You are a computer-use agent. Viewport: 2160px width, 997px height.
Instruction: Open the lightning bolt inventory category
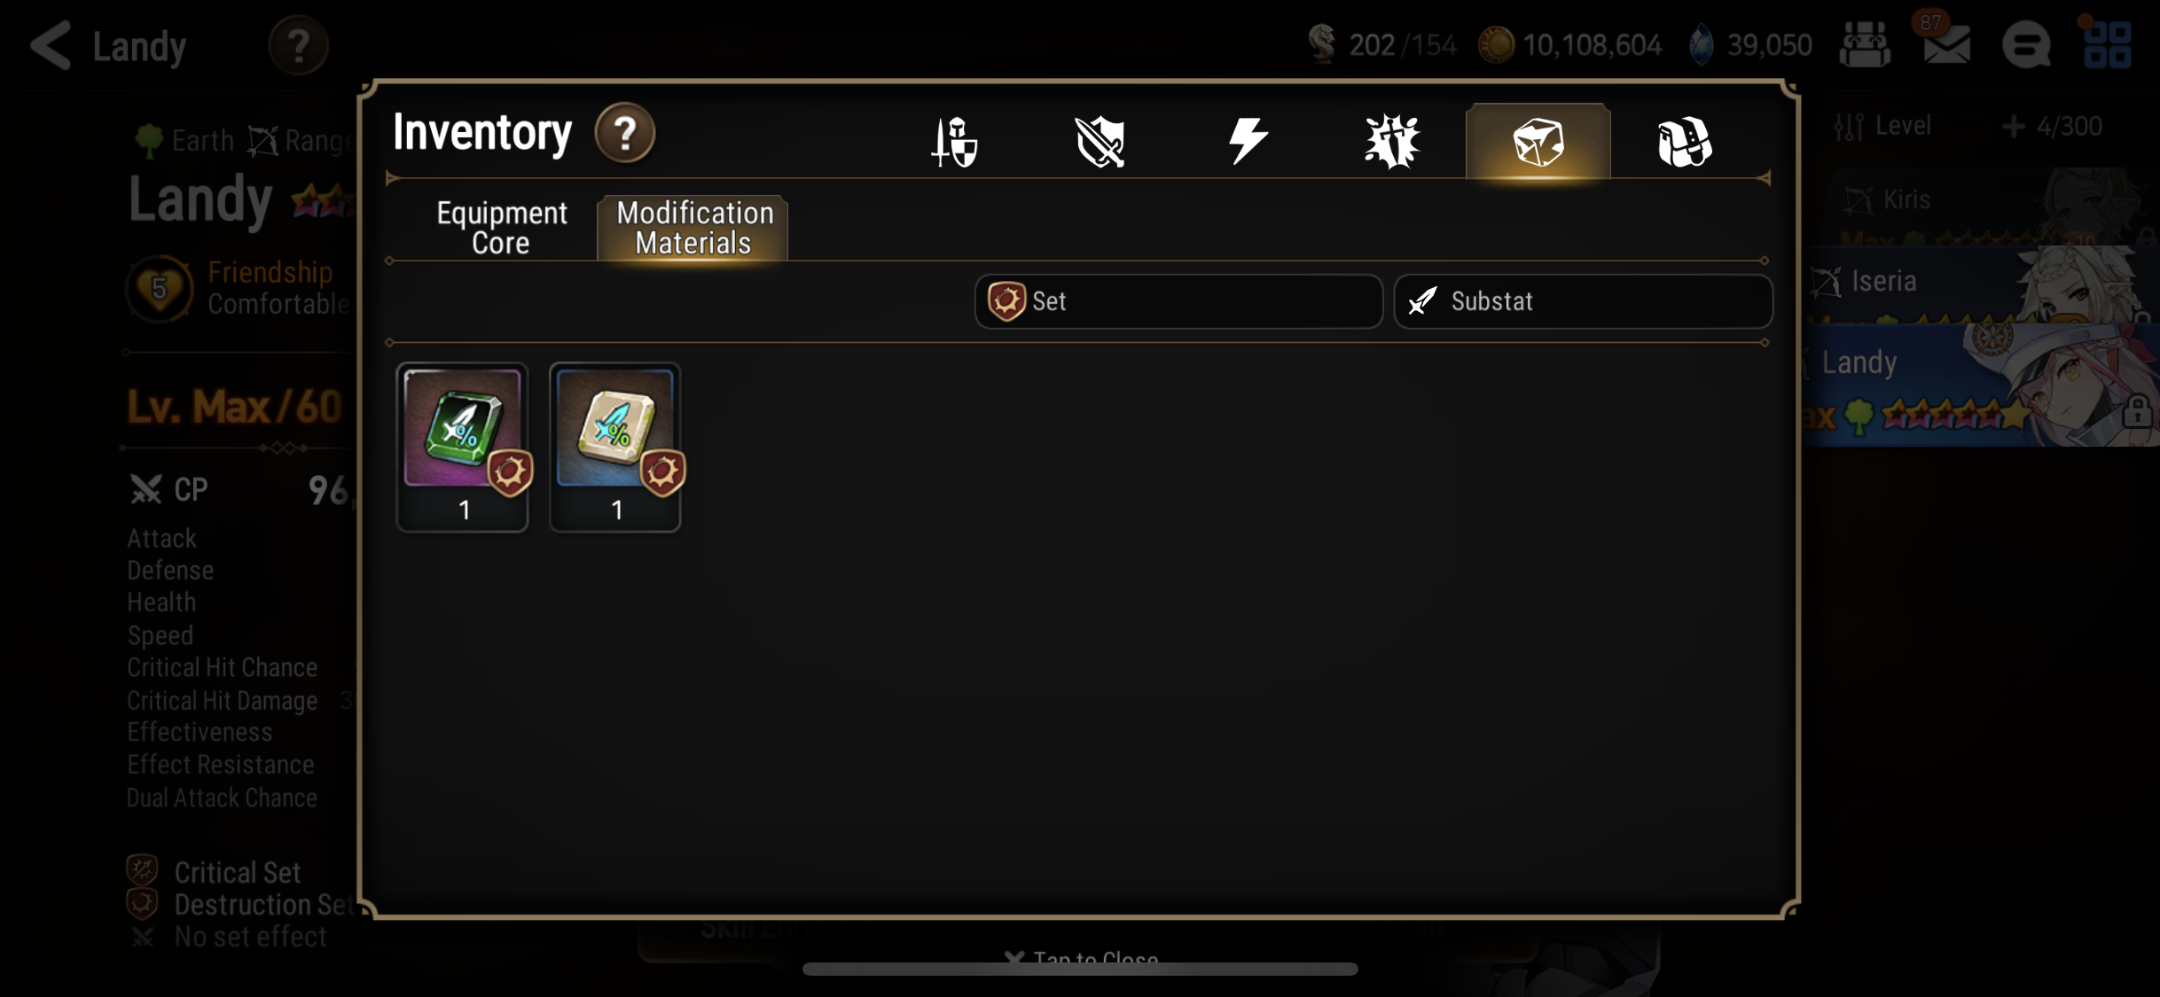coord(1247,141)
